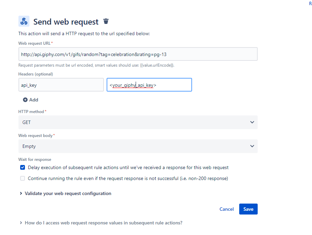Enable delay execution until response checkbox
The image size is (312, 235).
[x=23, y=167]
